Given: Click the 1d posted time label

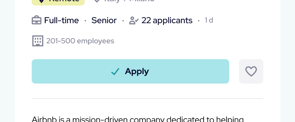Looking at the screenshot, I should tap(209, 20).
